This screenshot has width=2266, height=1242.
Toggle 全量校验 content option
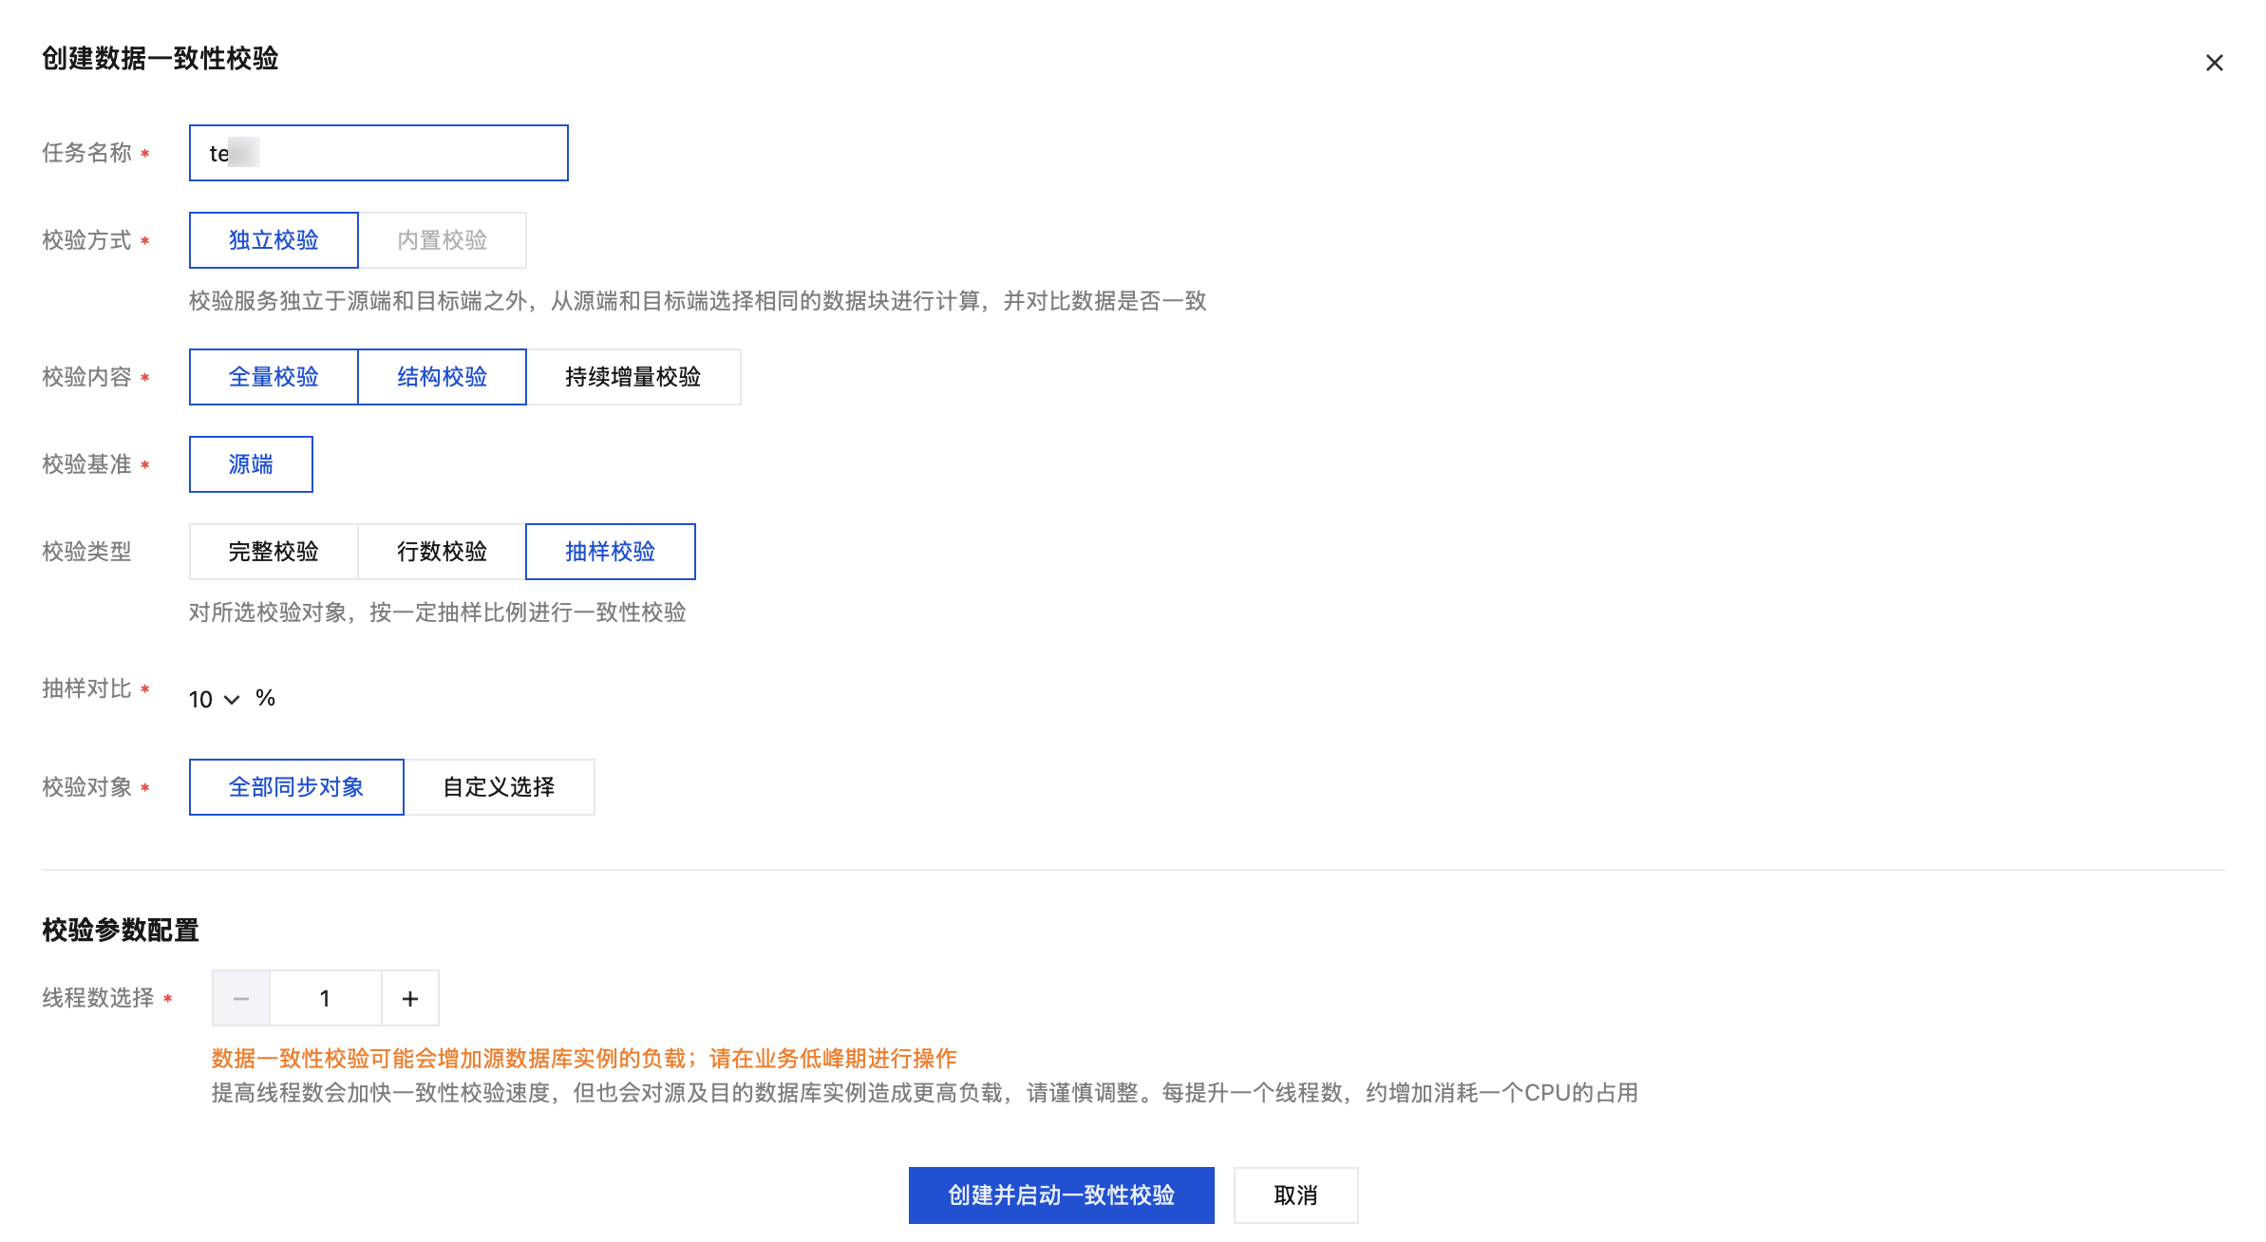tap(274, 377)
